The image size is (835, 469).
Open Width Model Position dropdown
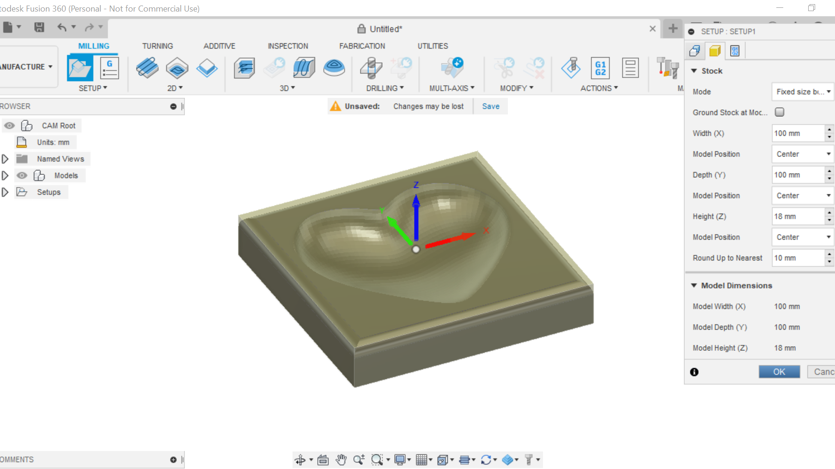pyautogui.click(x=803, y=154)
